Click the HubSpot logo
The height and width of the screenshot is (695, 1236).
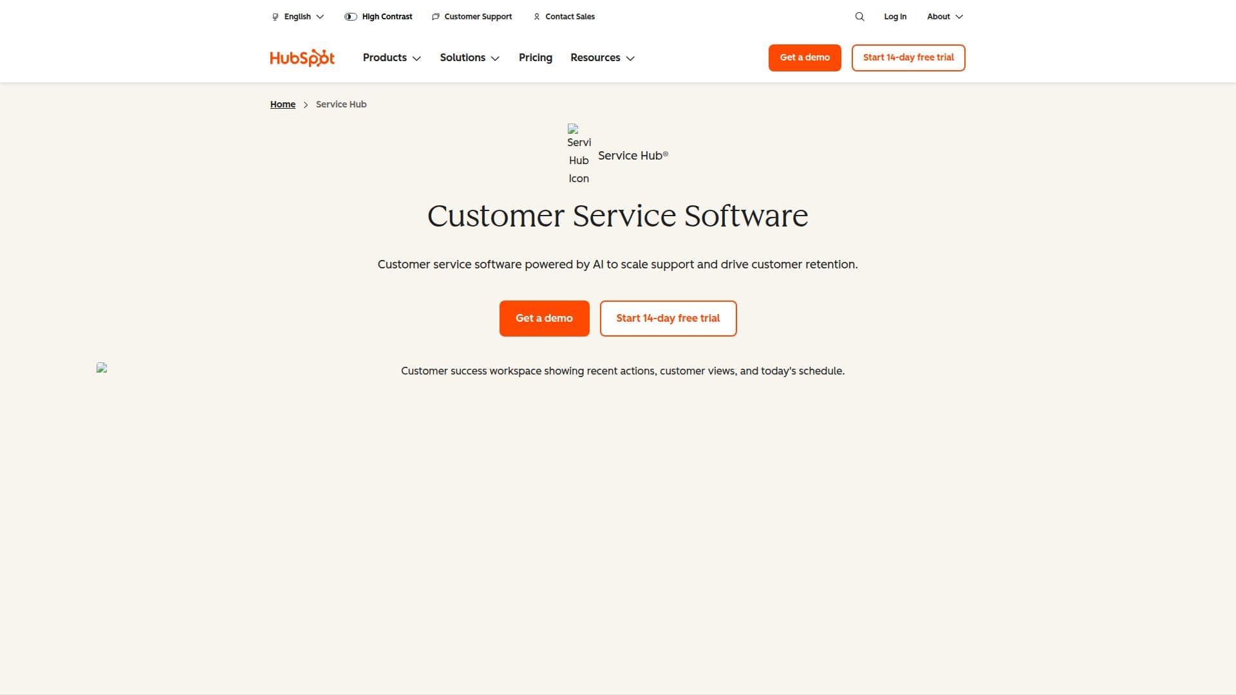[x=302, y=58]
